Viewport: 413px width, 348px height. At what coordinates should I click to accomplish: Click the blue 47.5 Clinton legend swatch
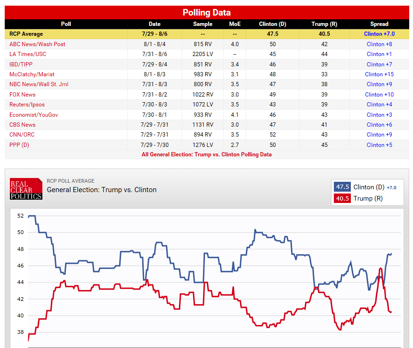(x=342, y=187)
